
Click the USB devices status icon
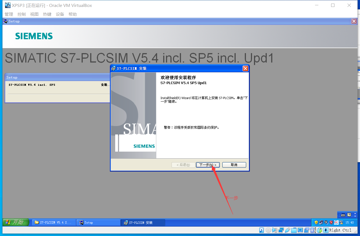(x=288, y=230)
